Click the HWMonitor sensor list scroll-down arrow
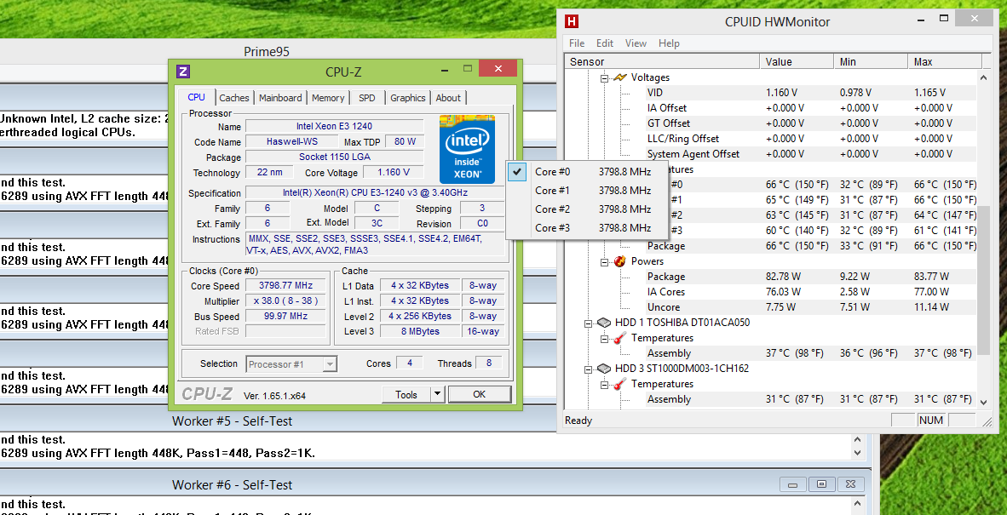The image size is (1007, 515). pos(983,402)
